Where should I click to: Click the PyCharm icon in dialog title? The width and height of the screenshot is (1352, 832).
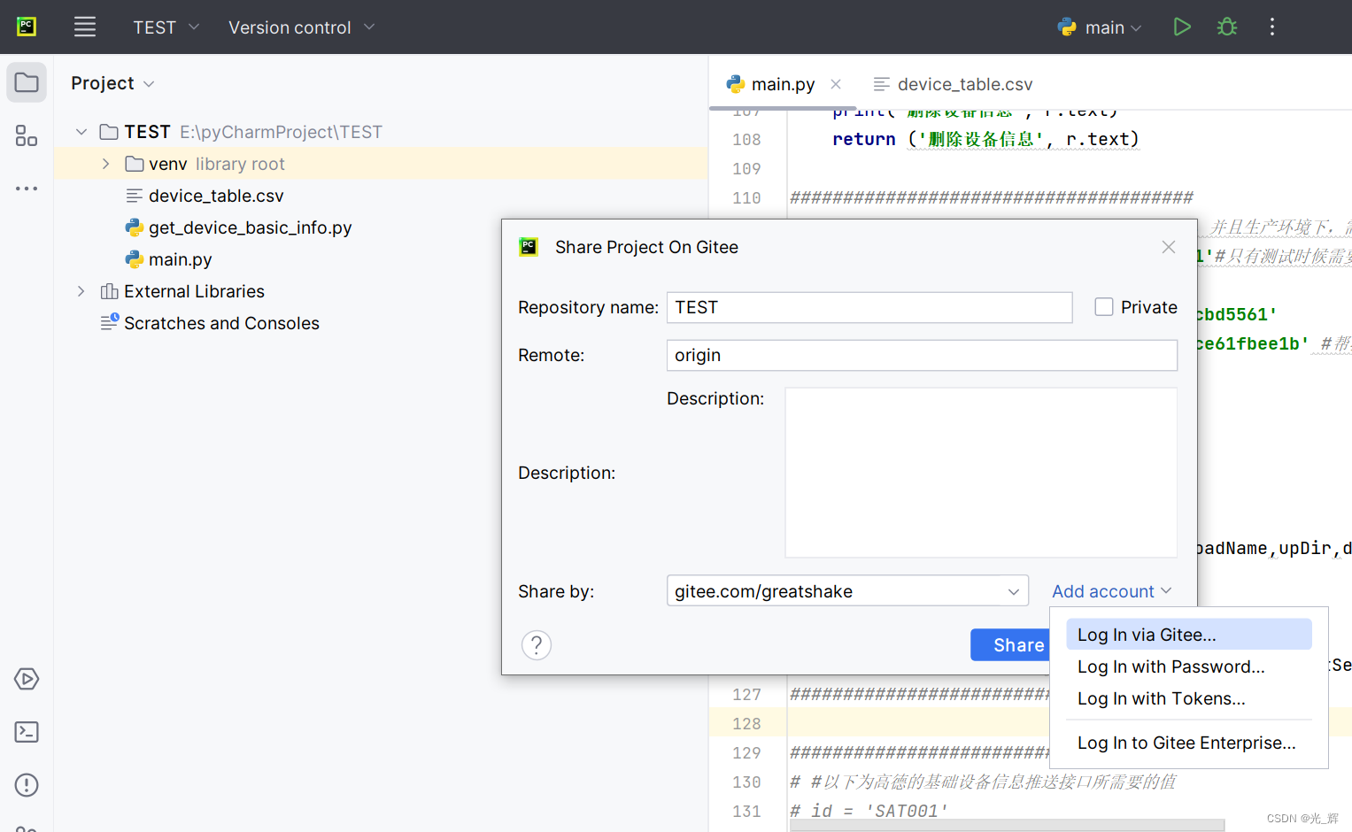point(529,247)
